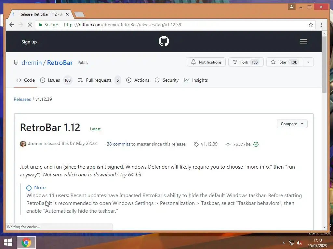This screenshot has width=333, height=249.
Task: Click the repository book icon beside dremin
Action: [16, 63]
